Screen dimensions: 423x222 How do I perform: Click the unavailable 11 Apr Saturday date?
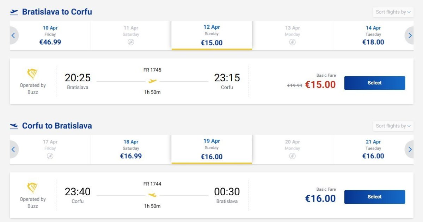(x=131, y=35)
